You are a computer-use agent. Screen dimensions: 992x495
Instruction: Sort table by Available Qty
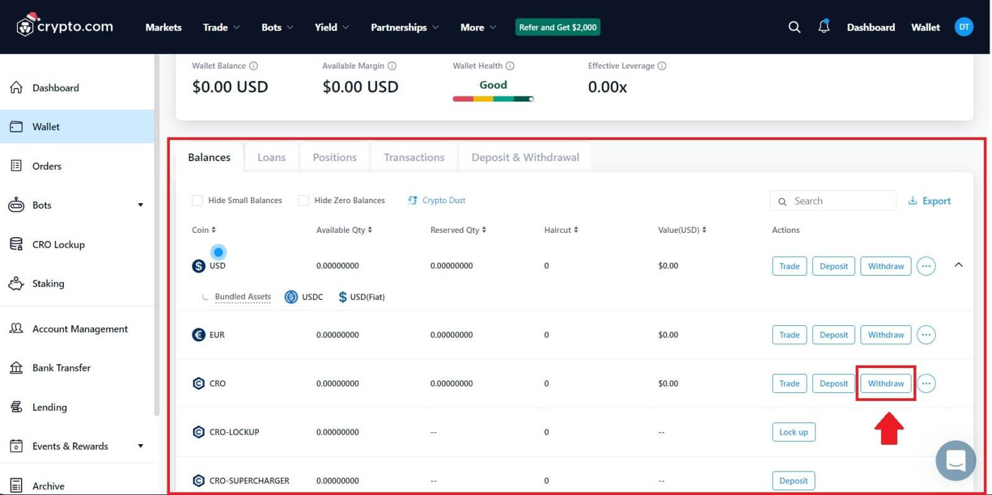(344, 230)
